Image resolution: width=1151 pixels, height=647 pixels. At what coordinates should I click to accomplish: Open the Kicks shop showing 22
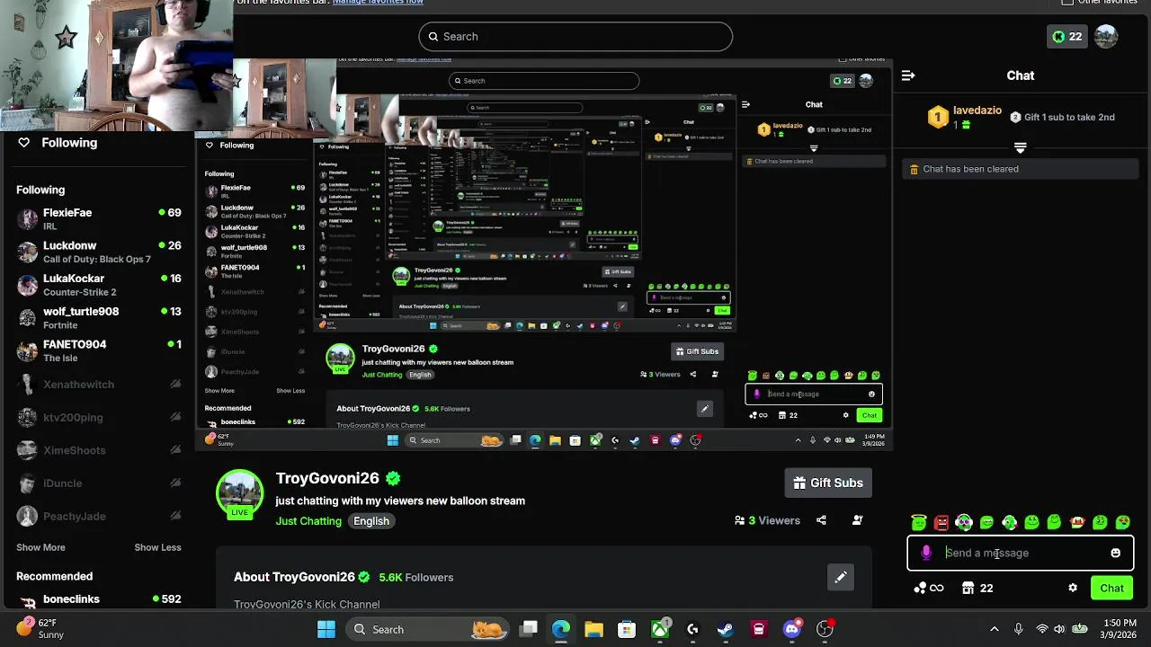pos(977,588)
